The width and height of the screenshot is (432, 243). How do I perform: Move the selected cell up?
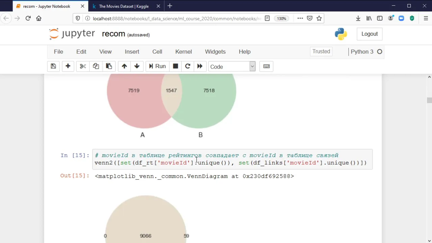(x=124, y=66)
